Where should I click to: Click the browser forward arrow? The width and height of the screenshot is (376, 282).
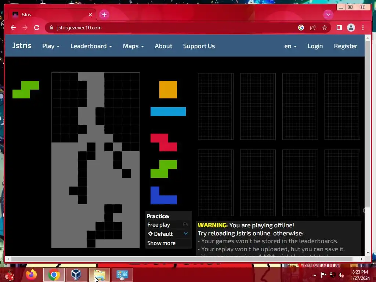pyautogui.click(x=25, y=28)
